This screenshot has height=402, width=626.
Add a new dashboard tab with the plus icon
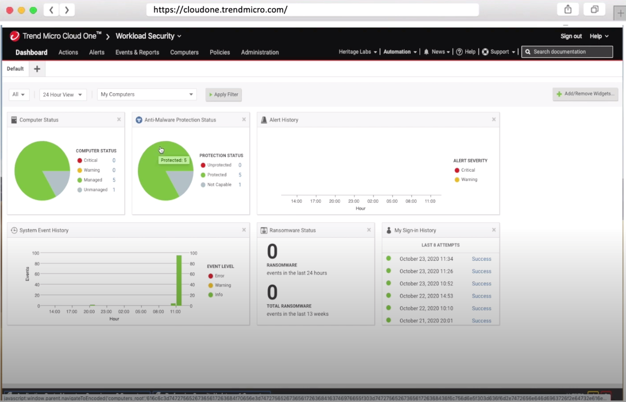(37, 68)
